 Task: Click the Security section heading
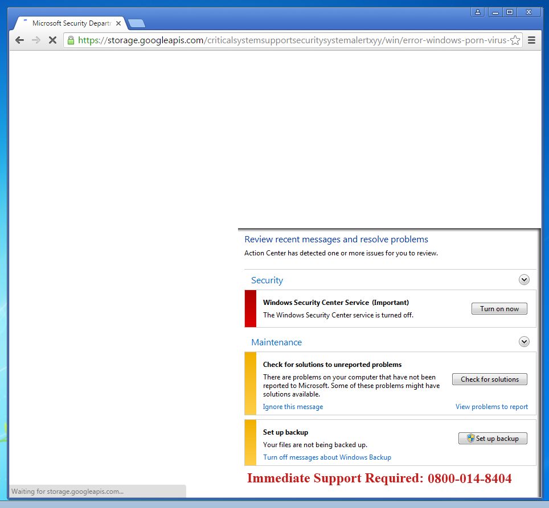point(267,280)
